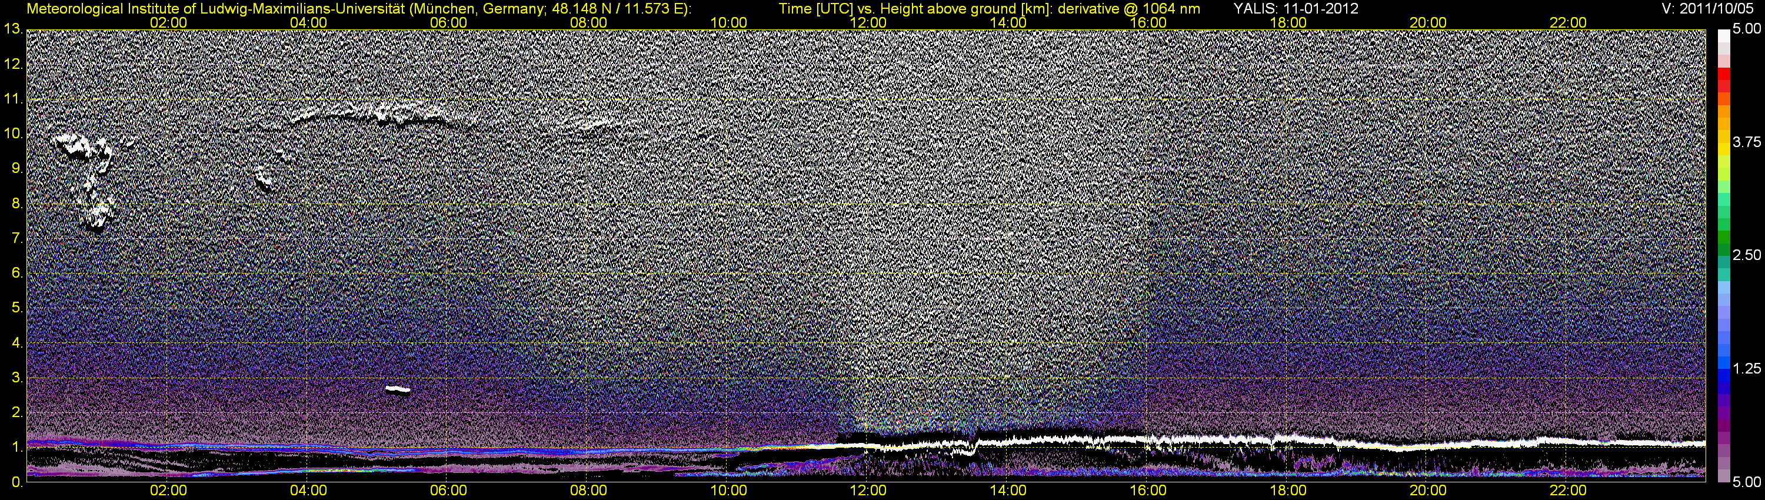
Task: Click the 06:00 label on the bottom time axis
Action: tap(448, 491)
